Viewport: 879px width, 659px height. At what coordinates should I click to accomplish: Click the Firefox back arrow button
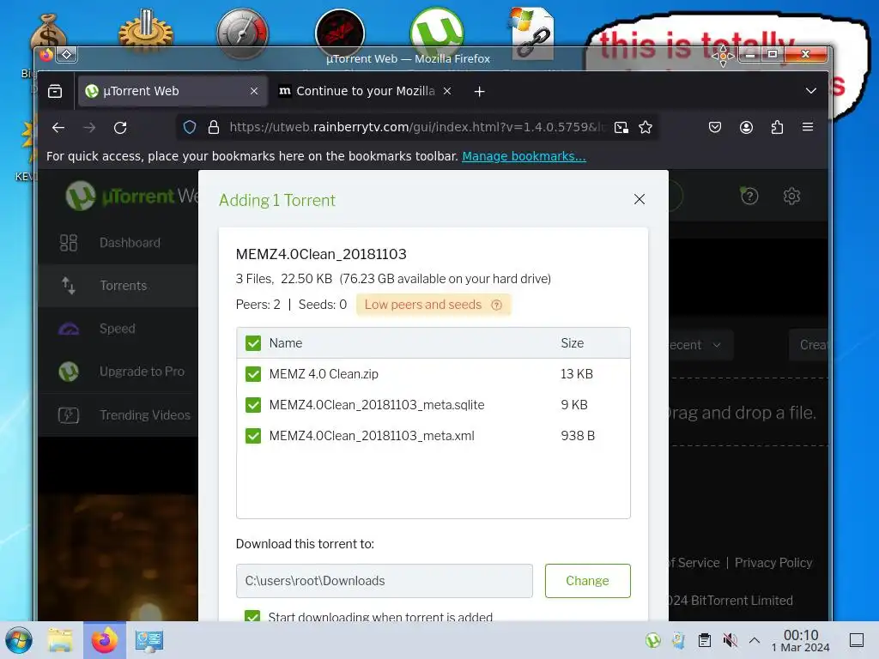click(58, 128)
